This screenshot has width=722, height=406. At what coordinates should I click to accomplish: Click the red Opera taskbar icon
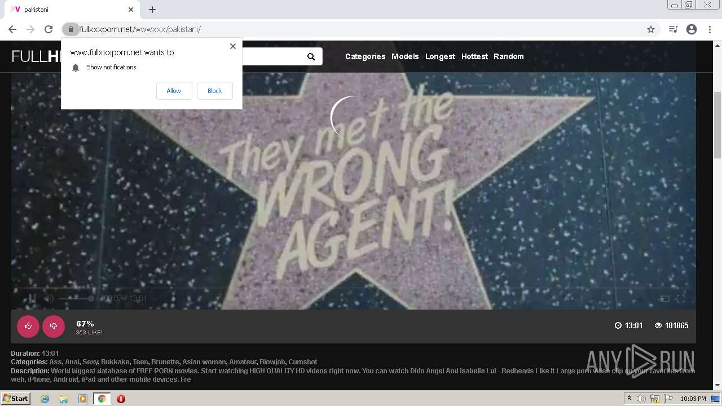(x=121, y=399)
